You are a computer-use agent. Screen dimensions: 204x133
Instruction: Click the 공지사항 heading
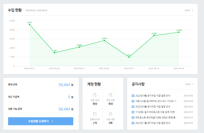tap(138, 84)
